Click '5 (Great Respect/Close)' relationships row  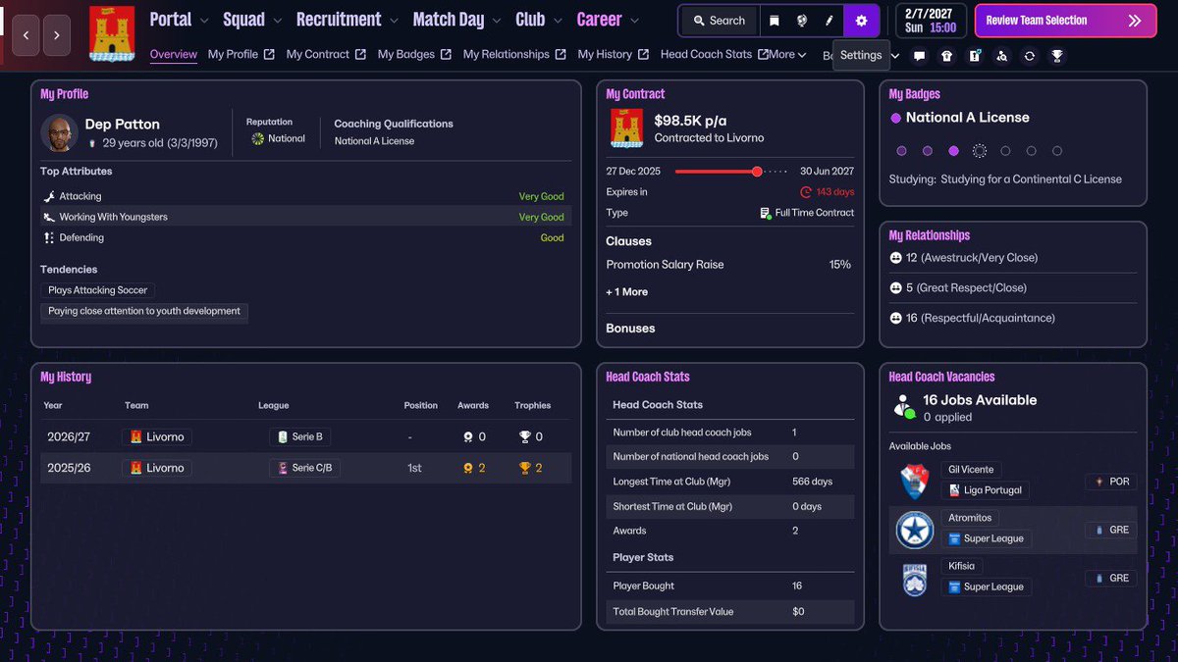click(1012, 288)
